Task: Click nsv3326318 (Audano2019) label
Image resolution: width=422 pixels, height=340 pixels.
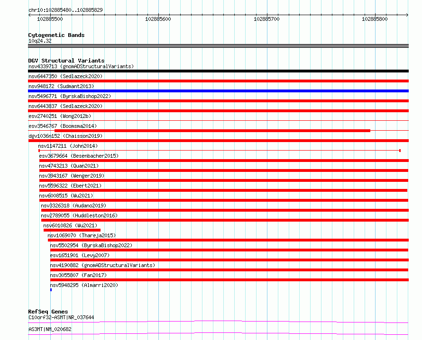Action: [73, 206]
